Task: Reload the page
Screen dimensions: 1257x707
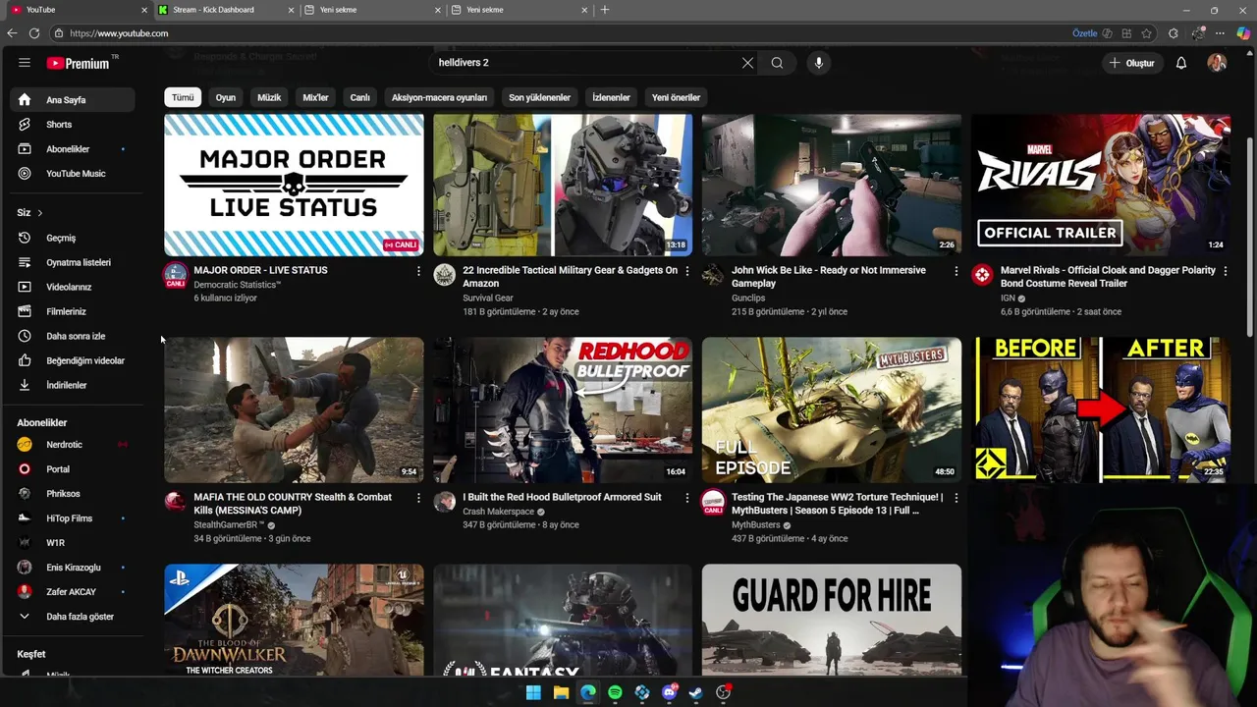Action: (34, 33)
